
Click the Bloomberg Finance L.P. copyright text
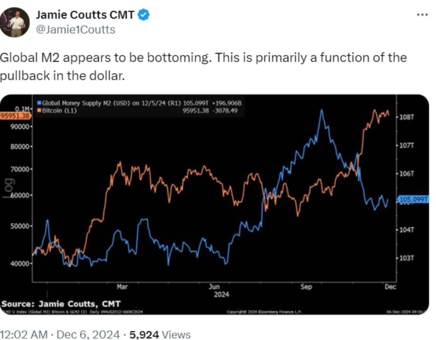(264, 312)
